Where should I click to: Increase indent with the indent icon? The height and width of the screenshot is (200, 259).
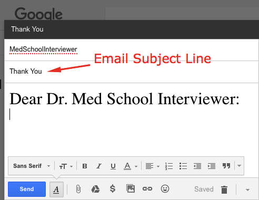212,166
